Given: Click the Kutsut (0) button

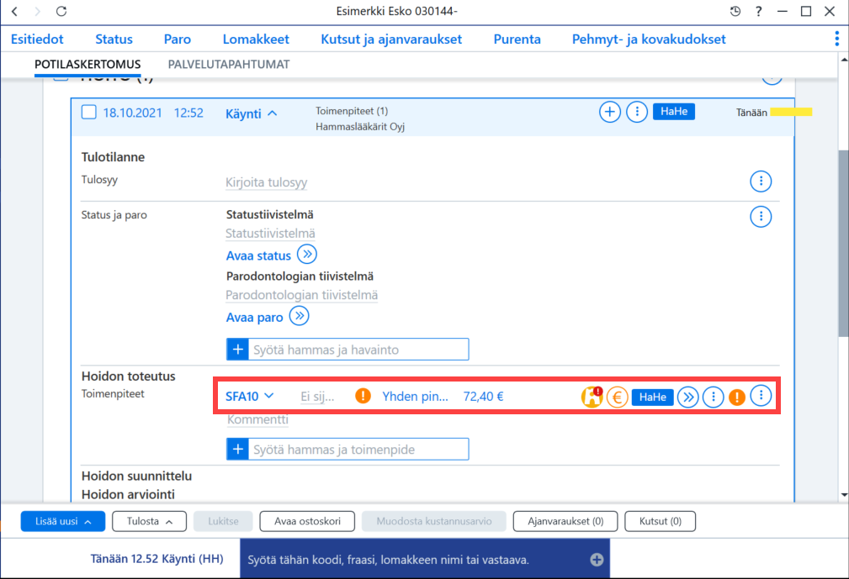Looking at the screenshot, I should [x=660, y=521].
